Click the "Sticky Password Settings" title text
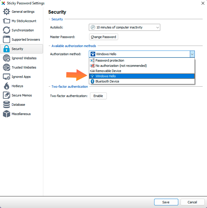The width and height of the screenshot is (207, 208). click(26, 3)
